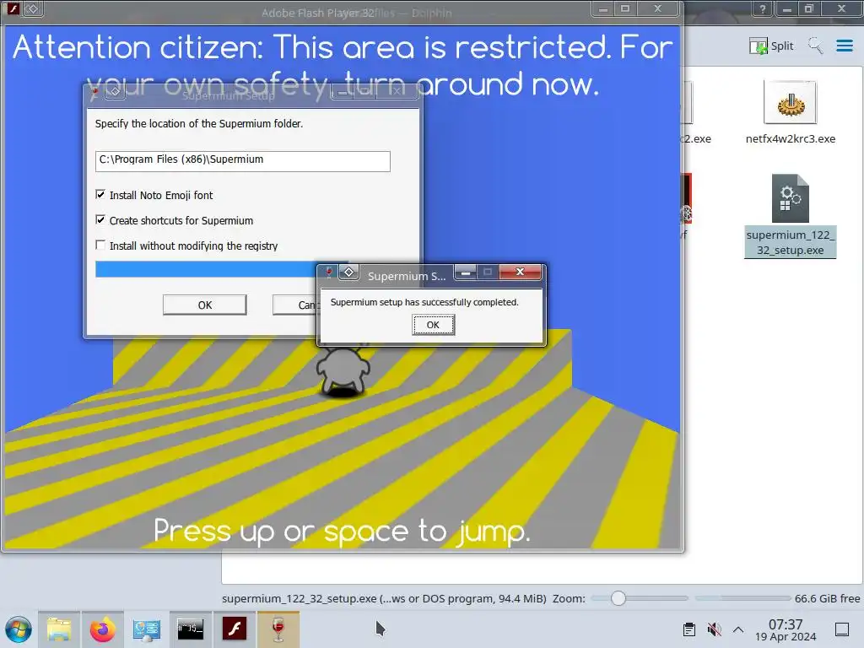864x648 pixels.
Task: Select the netfx4w2krc3.exe file icon
Action: (x=790, y=102)
